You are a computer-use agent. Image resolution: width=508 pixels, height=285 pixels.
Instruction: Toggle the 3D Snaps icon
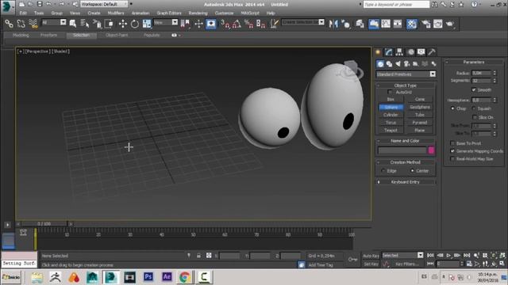coord(225,24)
